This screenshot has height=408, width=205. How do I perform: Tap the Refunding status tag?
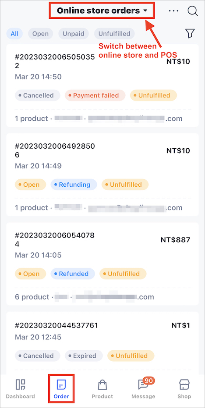(x=74, y=185)
